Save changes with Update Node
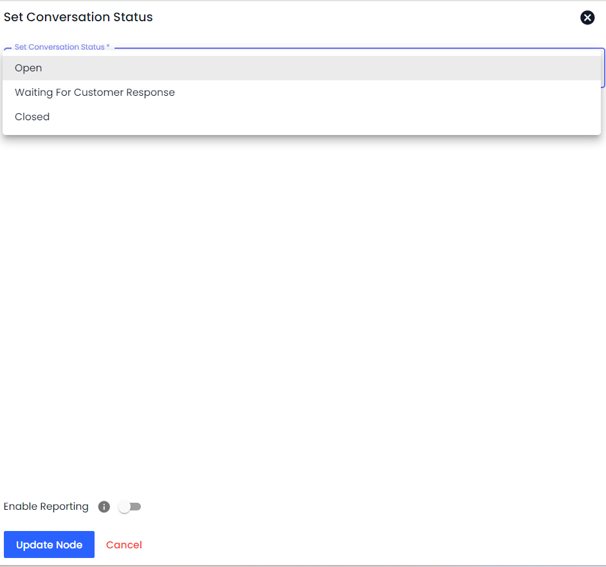This screenshot has height=567, width=606. tap(49, 544)
